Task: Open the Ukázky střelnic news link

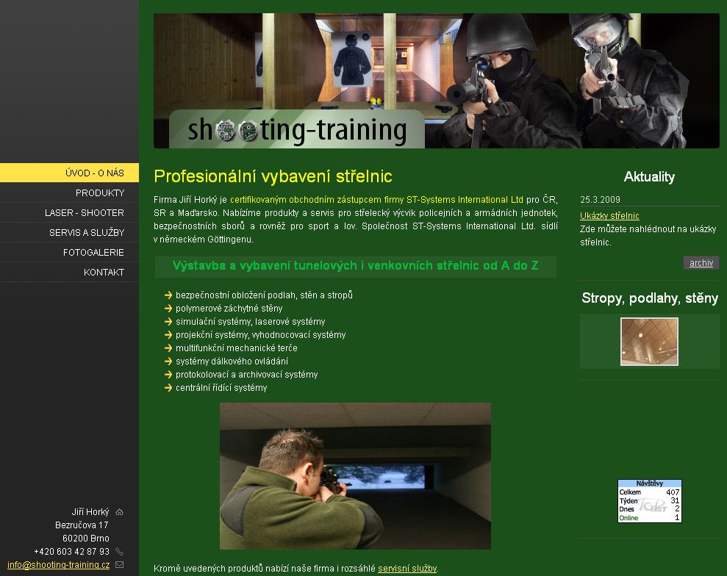Action: [609, 216]
